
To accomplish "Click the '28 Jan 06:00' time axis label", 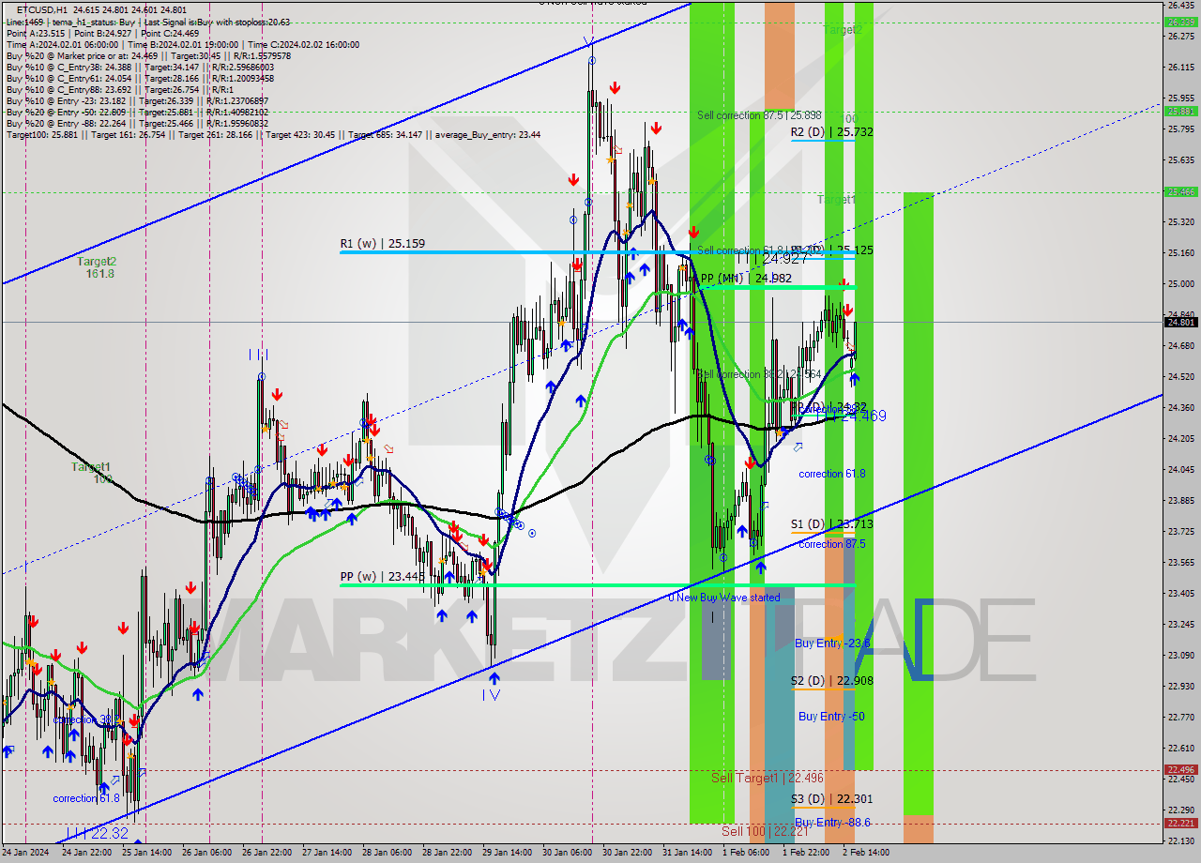I will point(386,853).
